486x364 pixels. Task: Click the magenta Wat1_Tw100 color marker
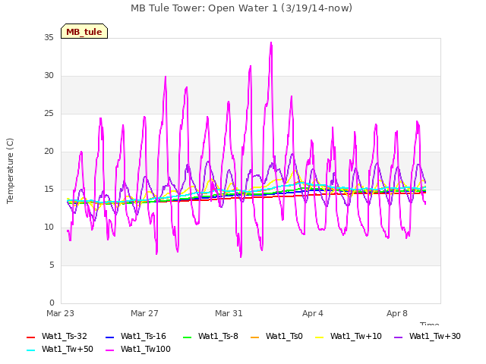click(x=109, y=350)
